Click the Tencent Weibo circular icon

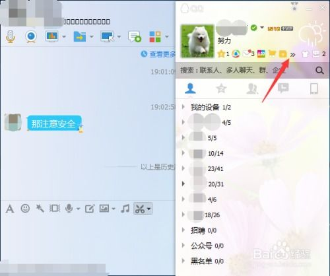[236, 53]
